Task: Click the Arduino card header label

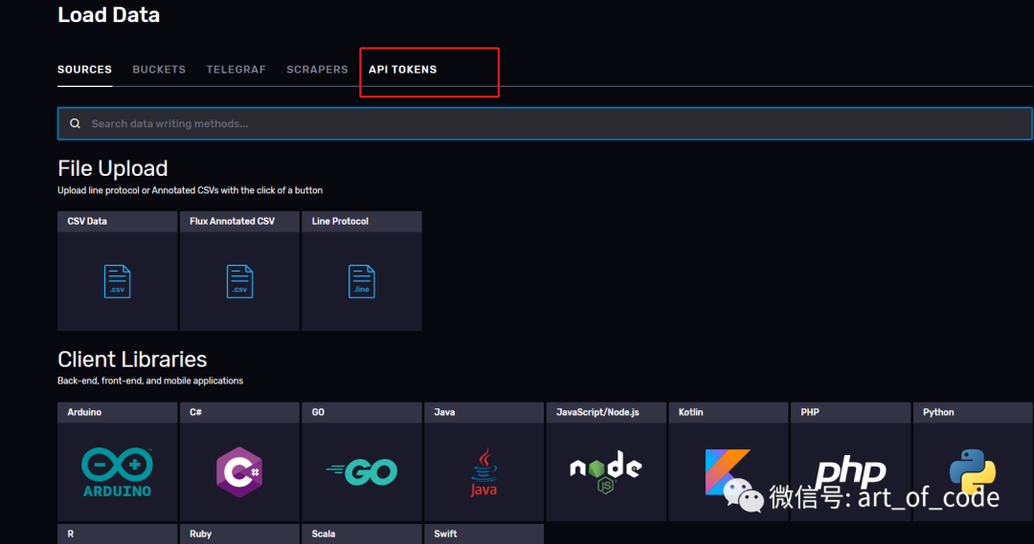Action: (x=84, y=412)
